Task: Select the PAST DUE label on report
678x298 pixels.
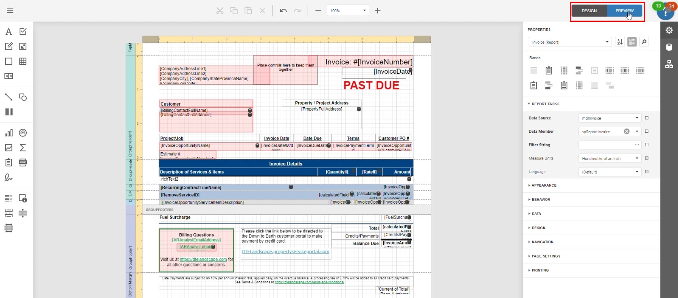Action: (371, 85)
